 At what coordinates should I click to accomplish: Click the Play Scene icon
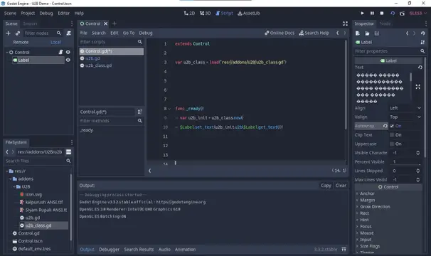393,14
